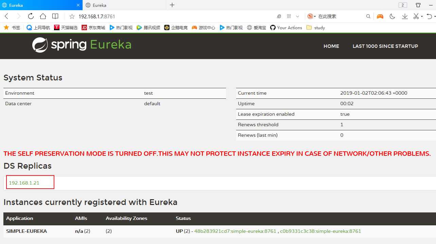Open the game controller icon in toolbar

coord(380,16)
